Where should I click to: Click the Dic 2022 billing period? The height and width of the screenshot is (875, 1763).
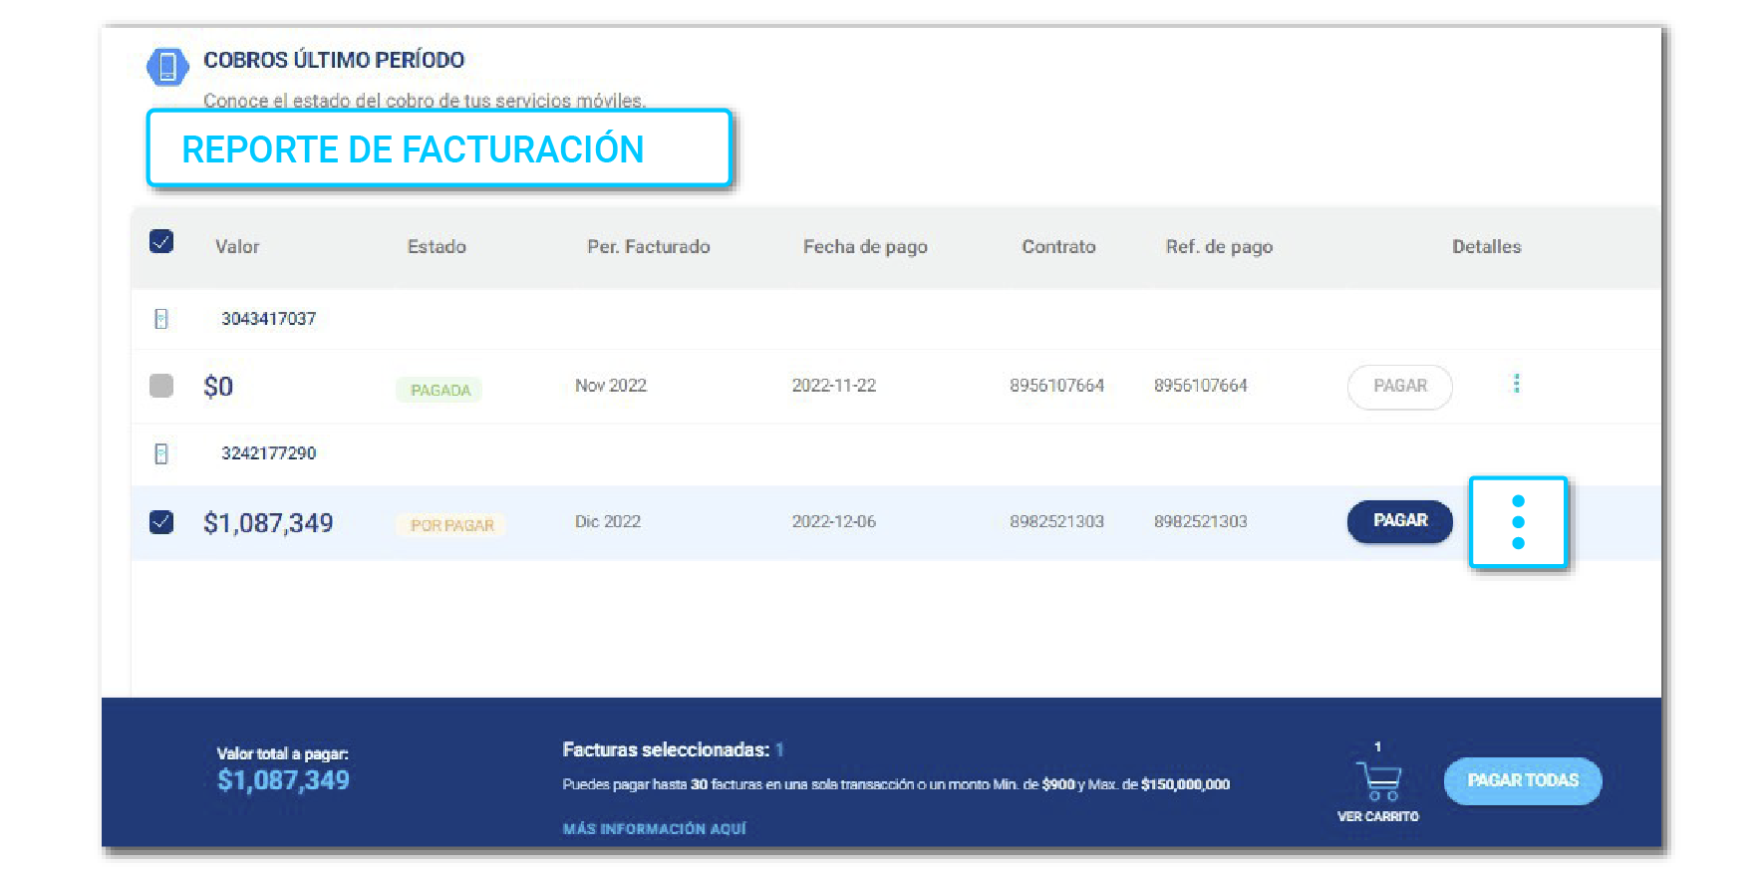(608, 521)
